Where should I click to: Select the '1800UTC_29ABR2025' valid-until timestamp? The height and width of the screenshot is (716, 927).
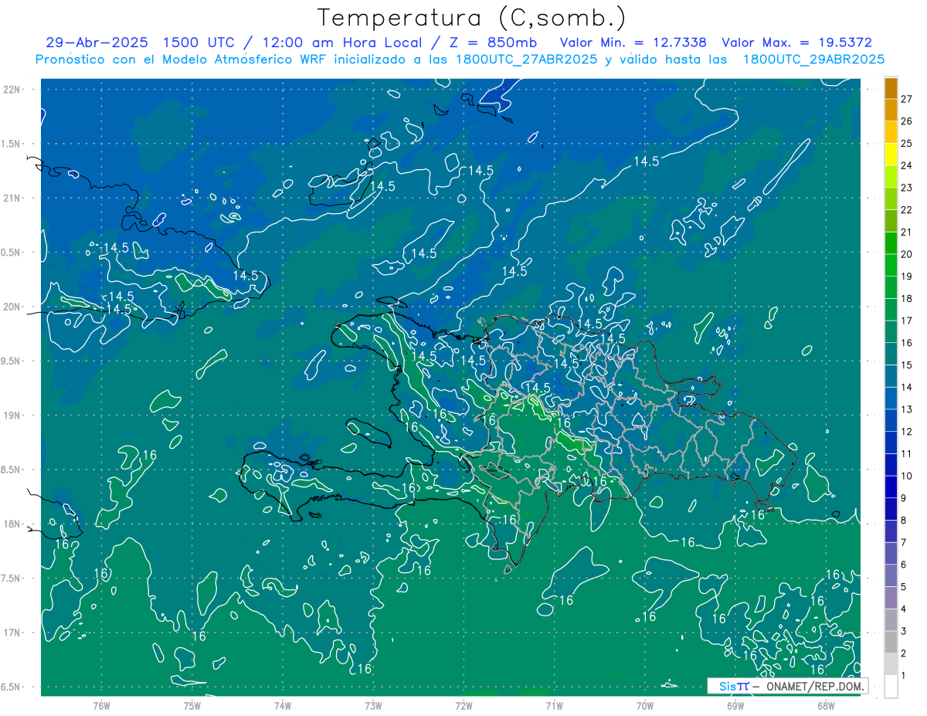tap(813, 59)
